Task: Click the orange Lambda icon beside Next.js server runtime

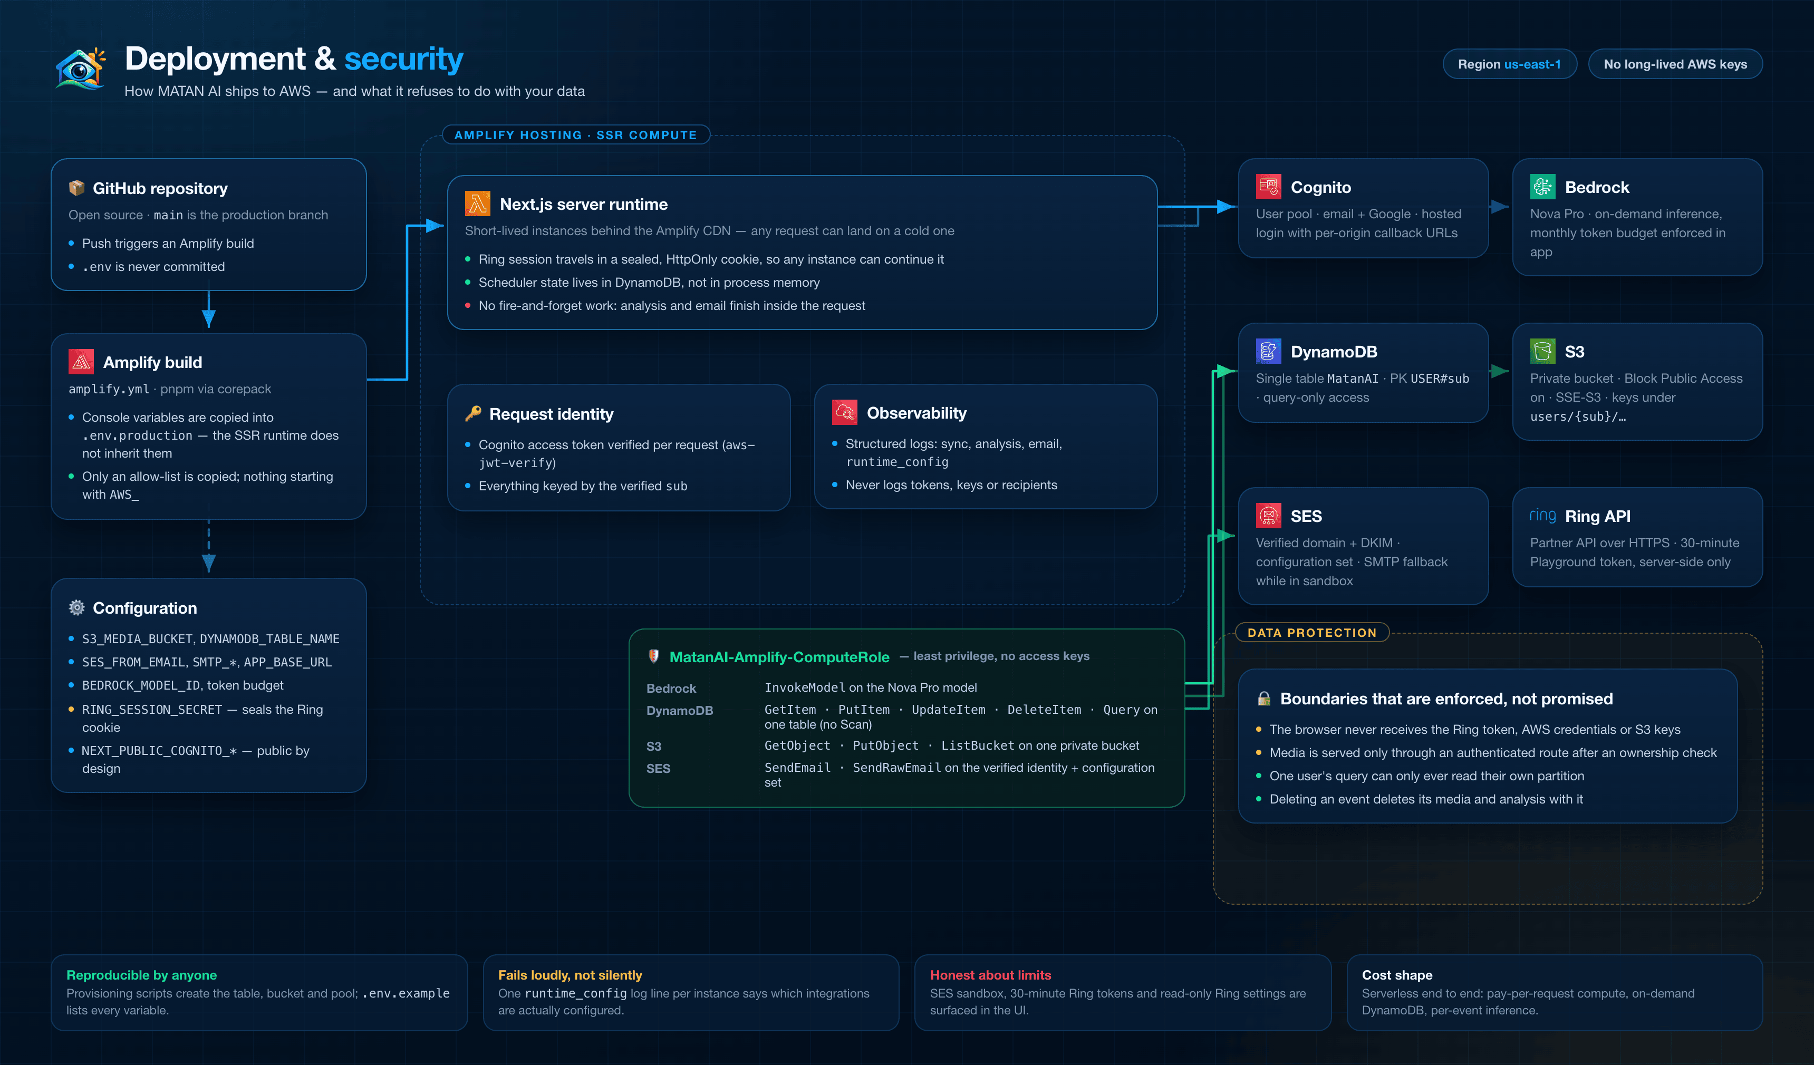Action: click(477, 204)
